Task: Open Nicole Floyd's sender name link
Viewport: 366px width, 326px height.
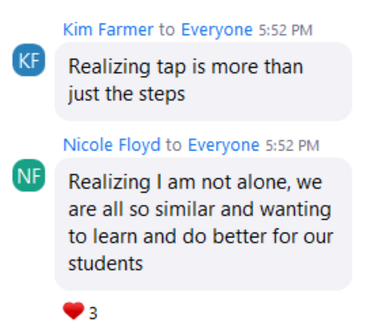Action: [111, 145]
